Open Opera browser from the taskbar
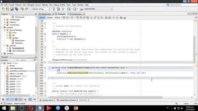 [x=31, y=108]
